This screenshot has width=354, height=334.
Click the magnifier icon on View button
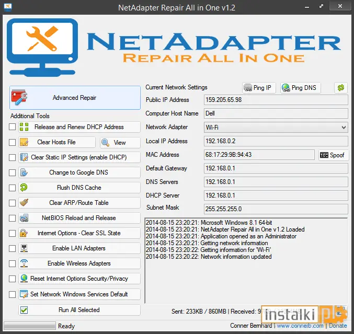pyautogui.click(x=106, y=142)
